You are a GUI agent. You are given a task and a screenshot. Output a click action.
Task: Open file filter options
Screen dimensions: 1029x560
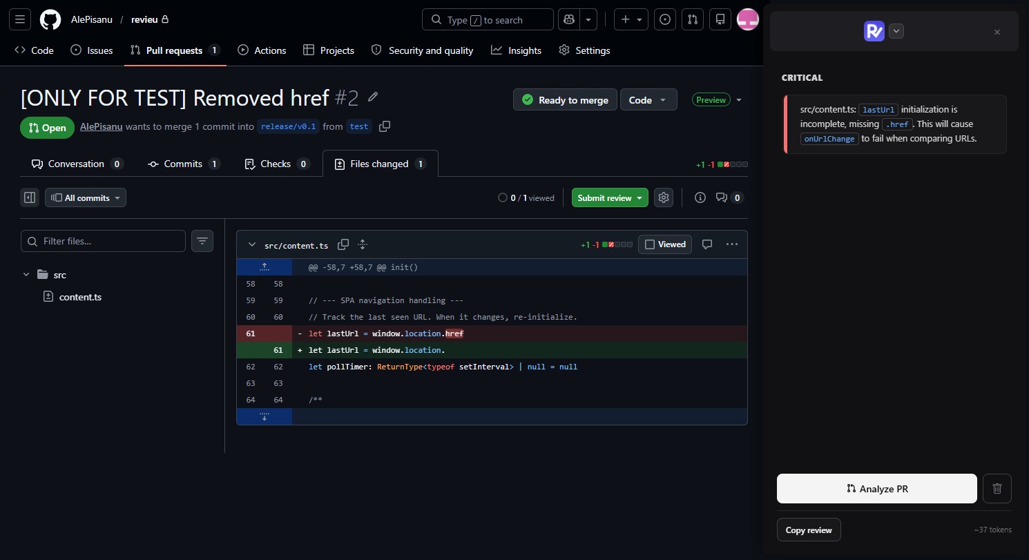(x=202, y=241)
